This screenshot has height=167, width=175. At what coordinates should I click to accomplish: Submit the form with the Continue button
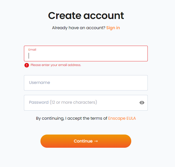click(86, 141)
